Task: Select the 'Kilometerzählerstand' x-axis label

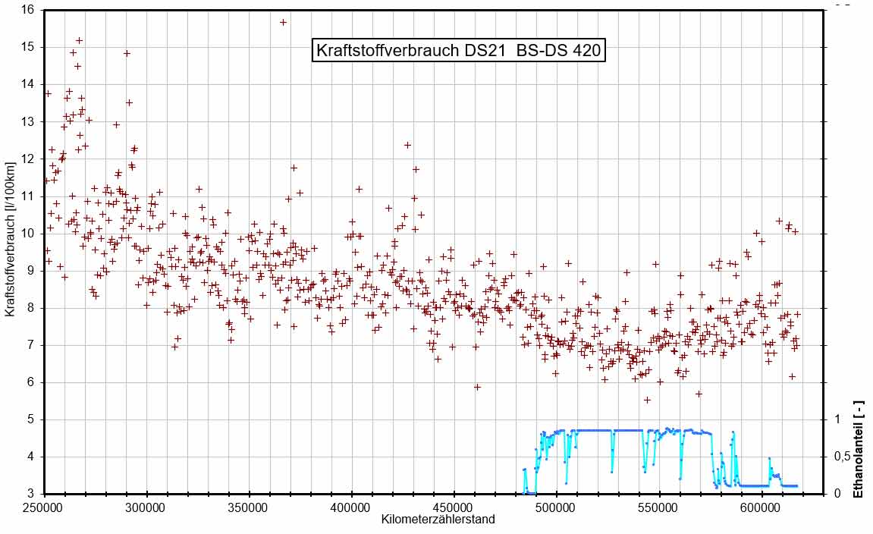Action: (x=438, y=520)
